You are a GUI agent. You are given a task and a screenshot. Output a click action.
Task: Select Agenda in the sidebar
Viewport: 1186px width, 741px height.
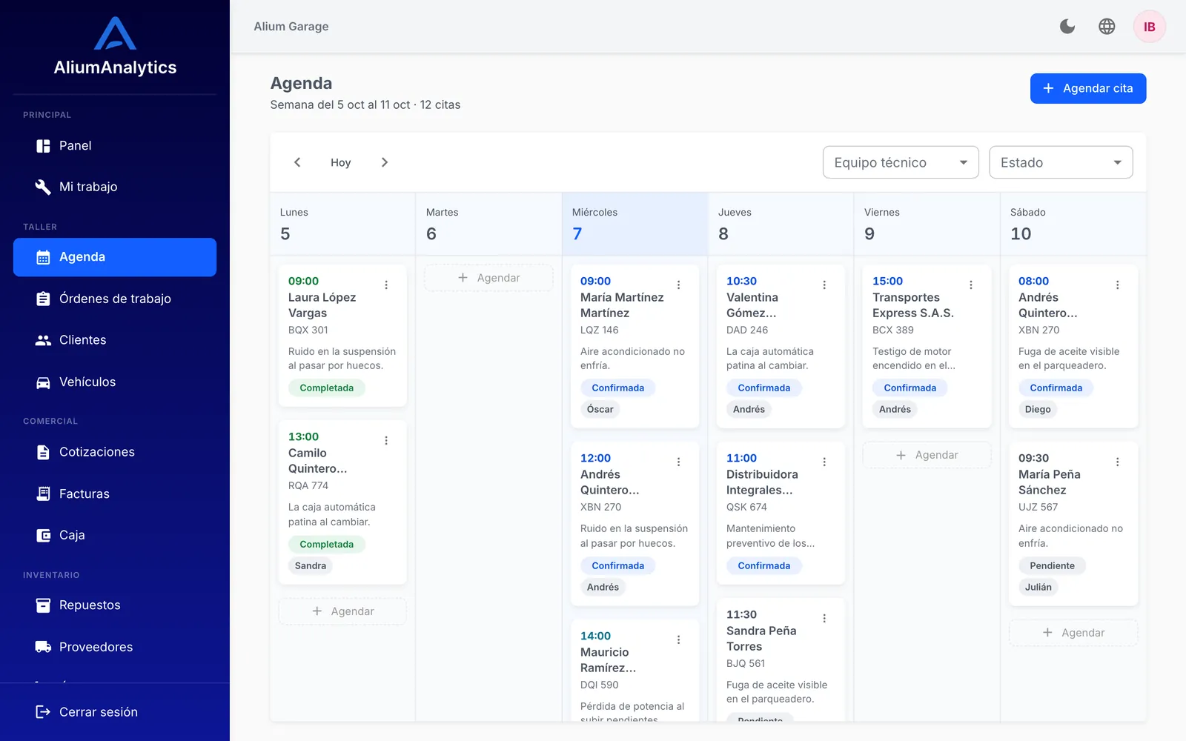[115, 257]
